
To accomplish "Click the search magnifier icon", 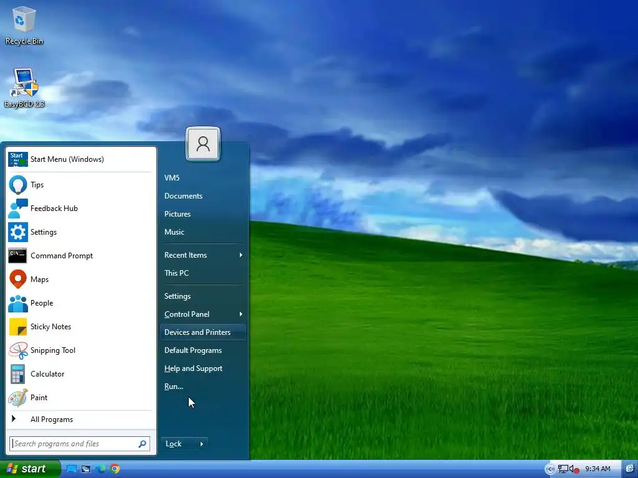I will [x=143, y=444].
